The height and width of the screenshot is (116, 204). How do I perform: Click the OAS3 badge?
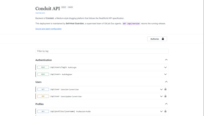tap(70, 7)
